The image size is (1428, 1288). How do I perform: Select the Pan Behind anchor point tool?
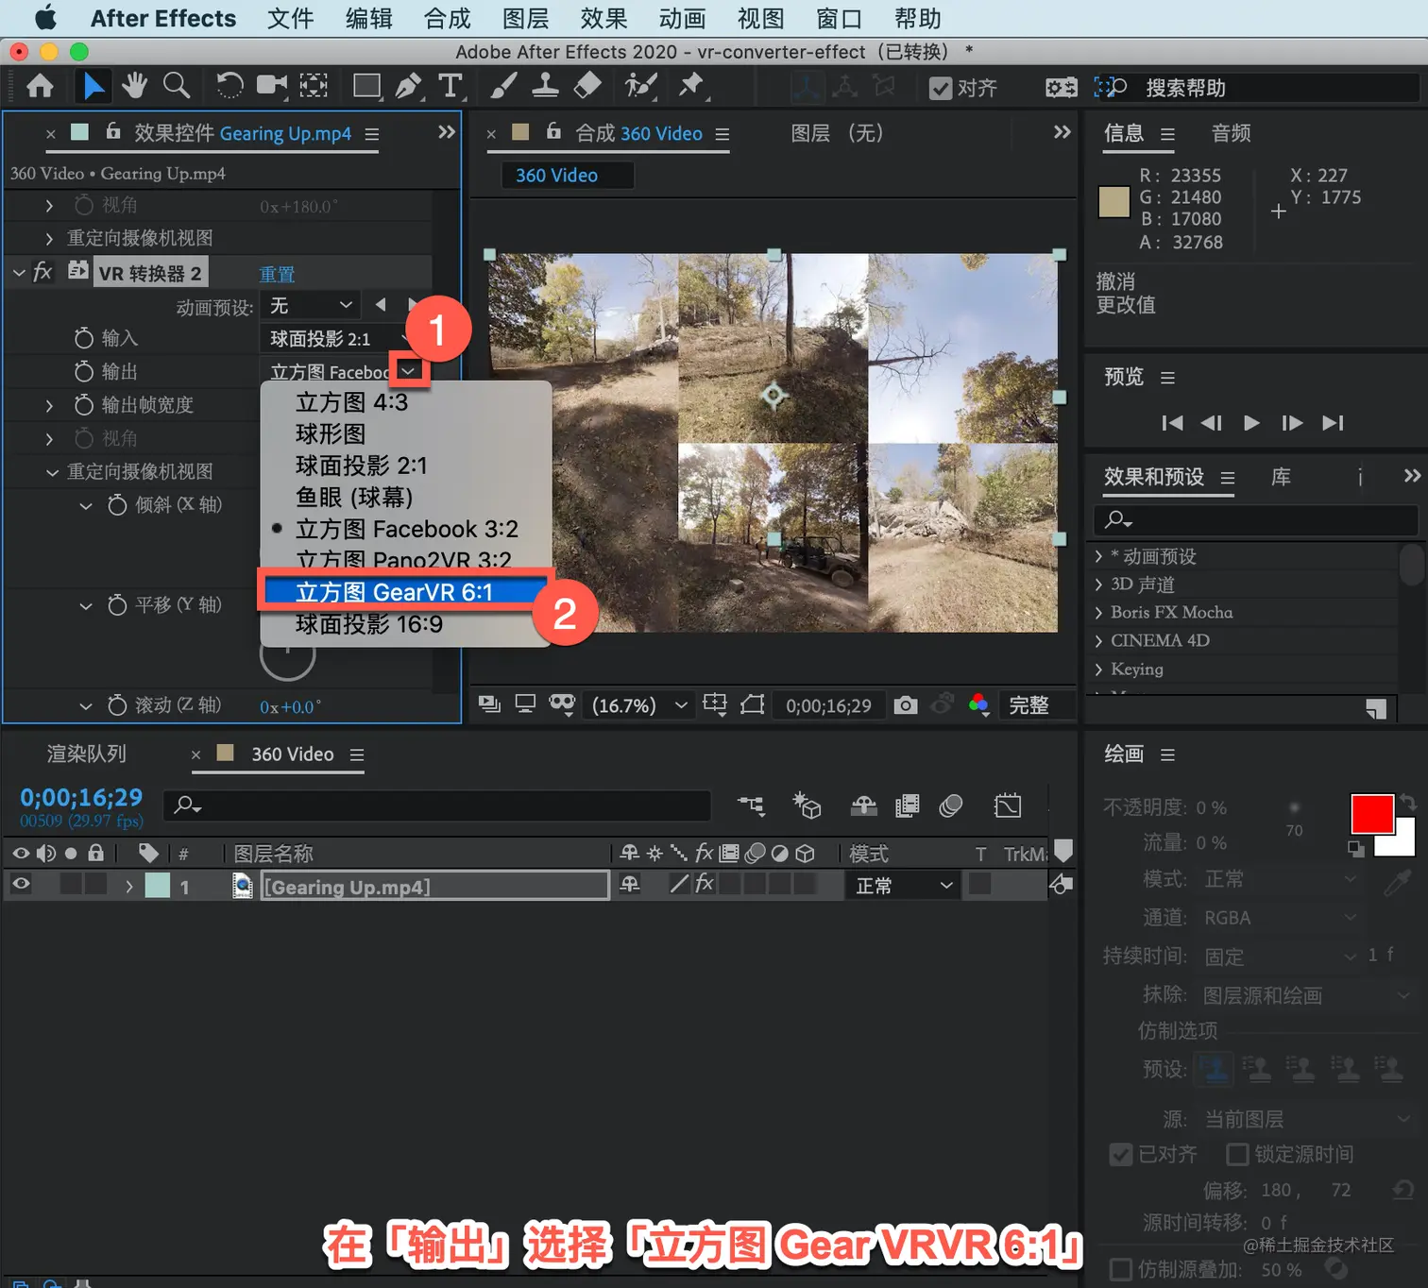pyautogui.click(x=314, y=87)
